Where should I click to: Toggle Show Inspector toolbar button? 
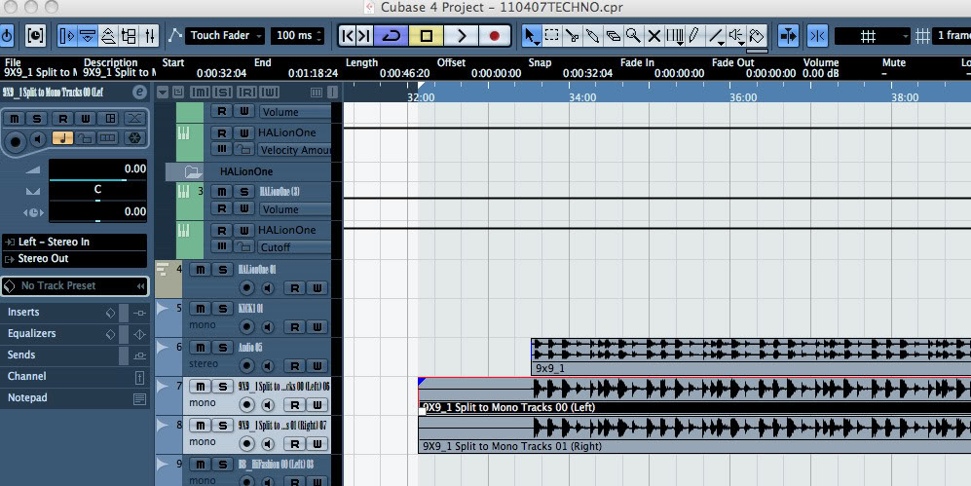pyautogui.click(x=67, y=36)
